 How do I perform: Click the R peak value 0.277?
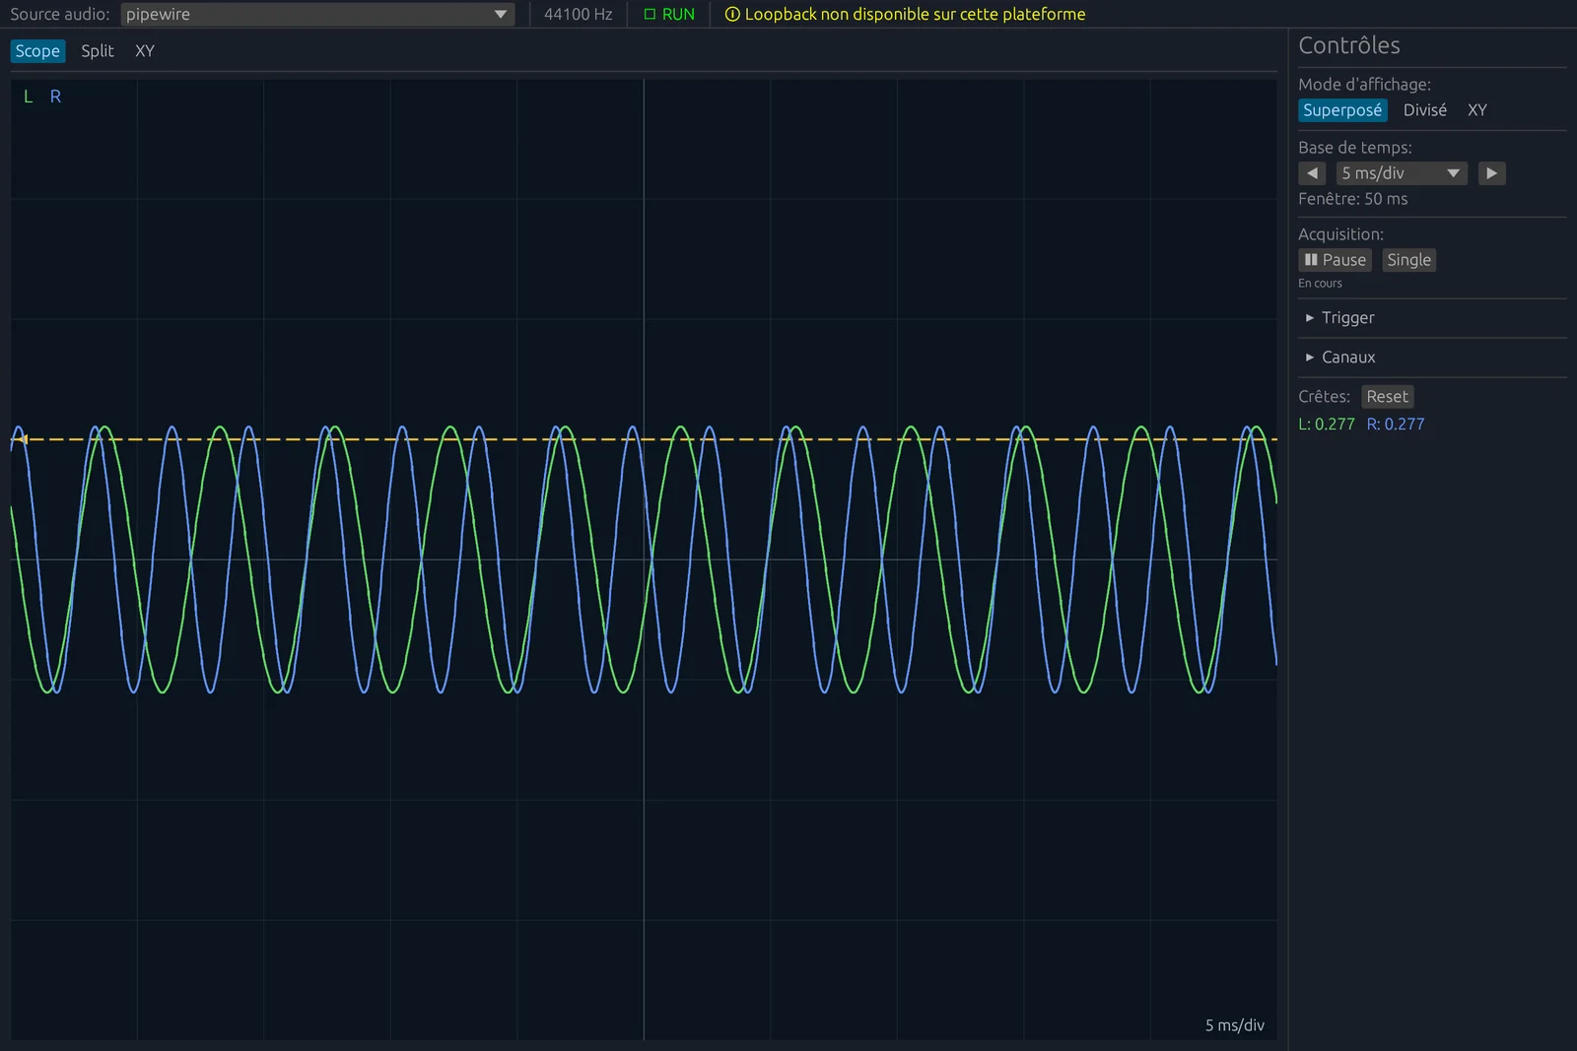point(1396,425)
